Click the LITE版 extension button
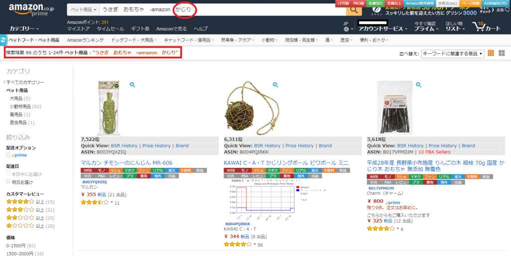The width and height of the screenshot is (511, 256). click(x=343, y=3)
